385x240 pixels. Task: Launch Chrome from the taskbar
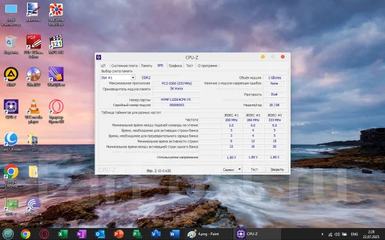coord(25,234)
